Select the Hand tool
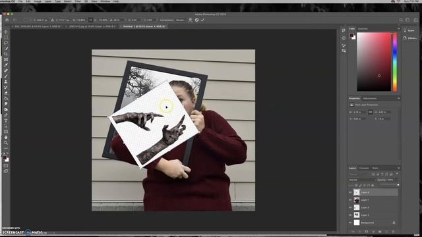Image resolution: width=422 pixels, height=237 pixels. 6,138
